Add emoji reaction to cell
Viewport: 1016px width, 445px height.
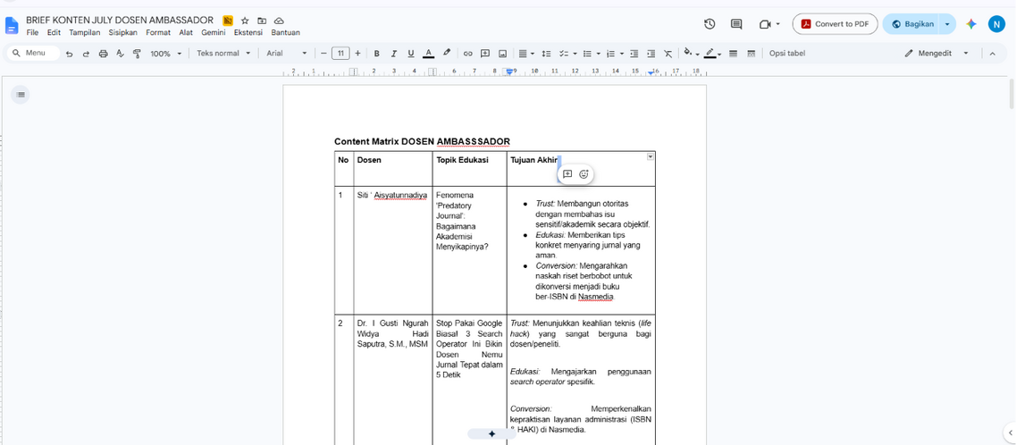584,174
